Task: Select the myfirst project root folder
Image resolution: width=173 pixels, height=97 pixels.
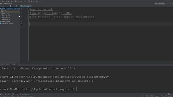Action: (x=10, y=8)
